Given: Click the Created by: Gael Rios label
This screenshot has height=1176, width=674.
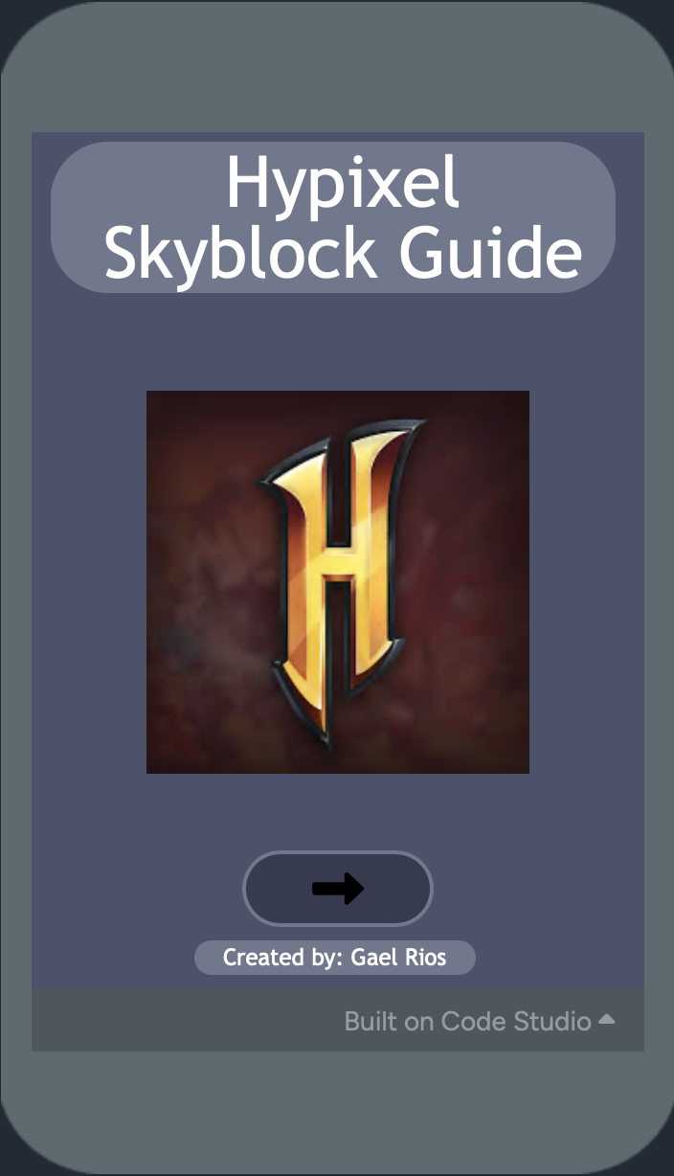Looking at the screenshot, I should tap(335, 958).
